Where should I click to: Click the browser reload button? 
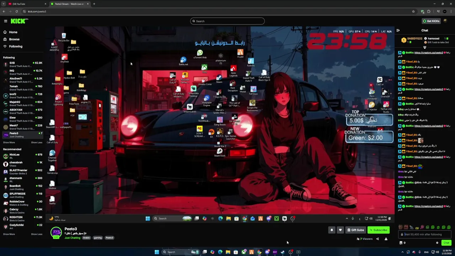[16, 11]
